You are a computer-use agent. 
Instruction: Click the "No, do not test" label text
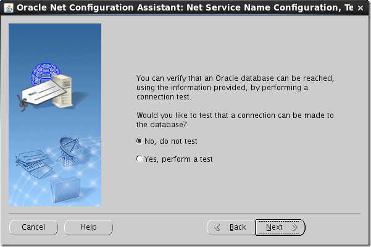tap(170, 141)
